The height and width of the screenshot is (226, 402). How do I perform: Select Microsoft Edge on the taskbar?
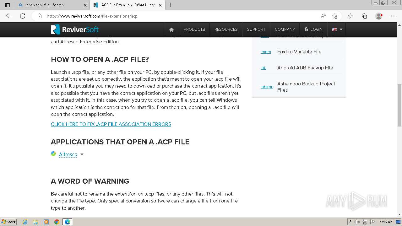point(68,222)
